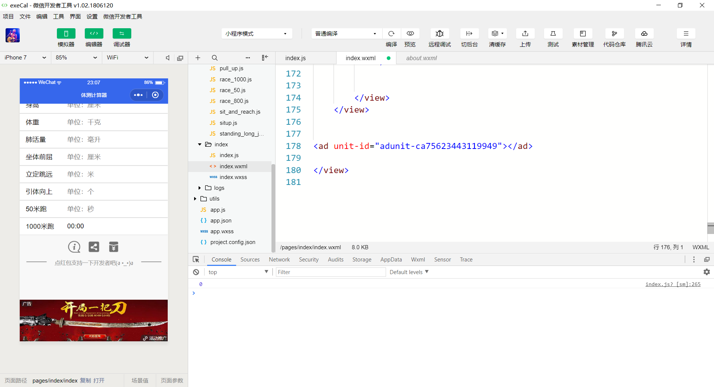Image resolution: width=714 pixels, height=387 pixels.
Task: Open the Default levels dropdown
Action: pyautogui.click(x=409, y=272)
